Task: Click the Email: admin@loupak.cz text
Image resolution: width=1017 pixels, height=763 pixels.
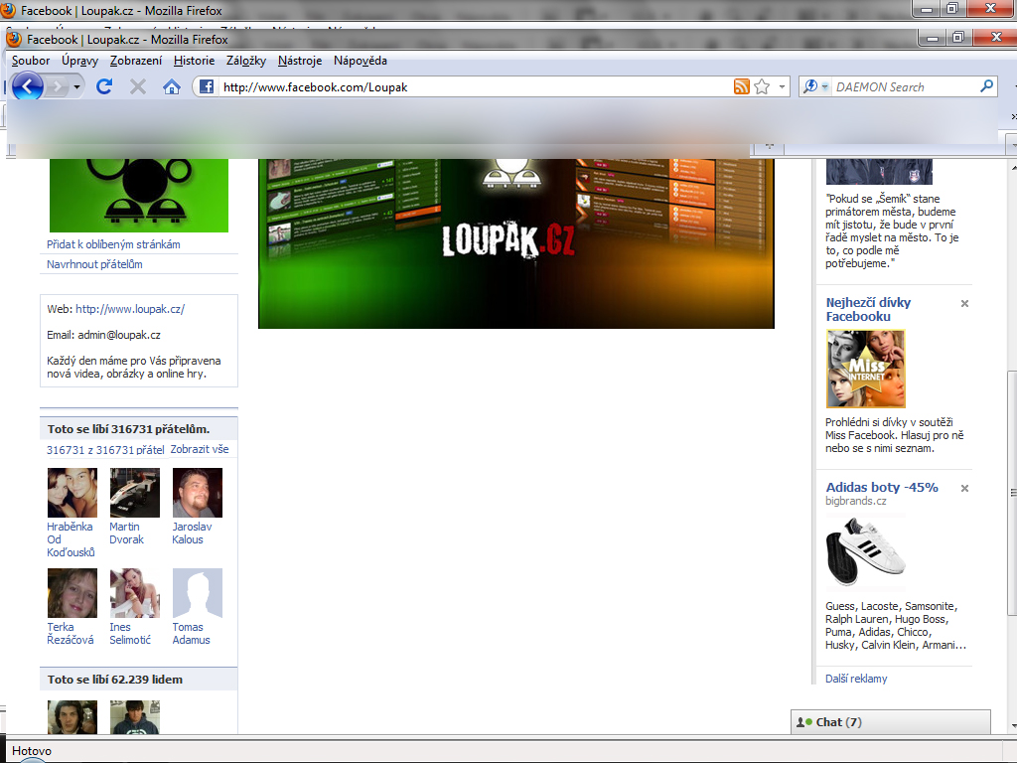Action: point(103,335)
